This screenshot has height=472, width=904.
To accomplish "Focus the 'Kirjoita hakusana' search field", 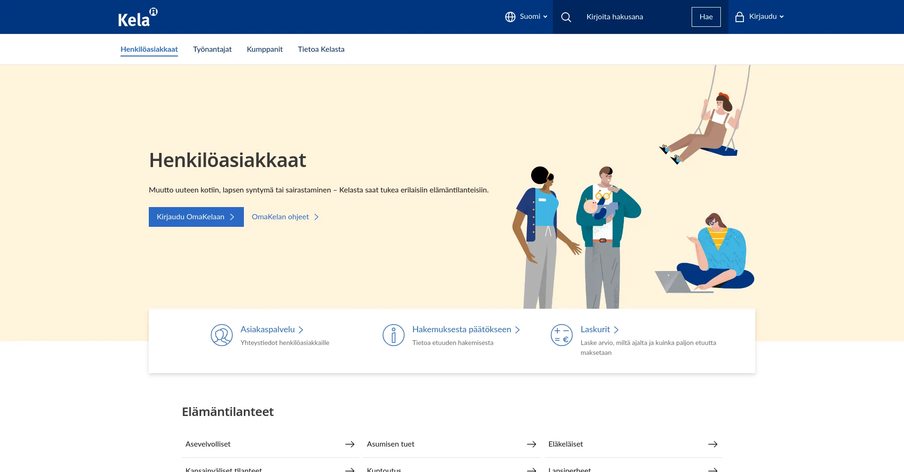I will [x=633, y=17].
